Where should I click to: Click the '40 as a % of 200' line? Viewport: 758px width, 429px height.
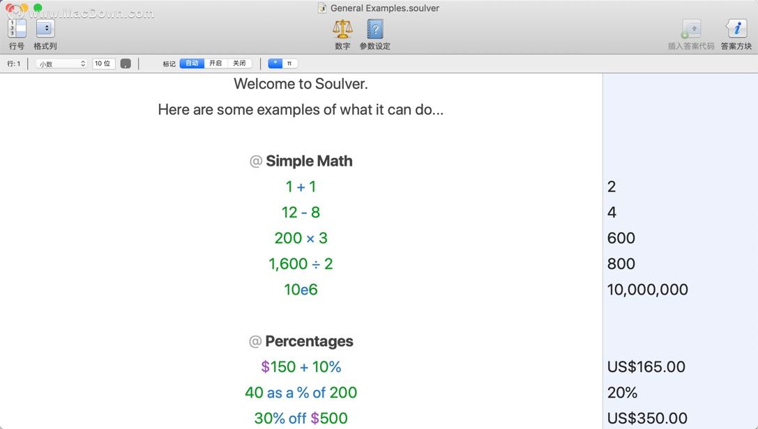[301, 392]
